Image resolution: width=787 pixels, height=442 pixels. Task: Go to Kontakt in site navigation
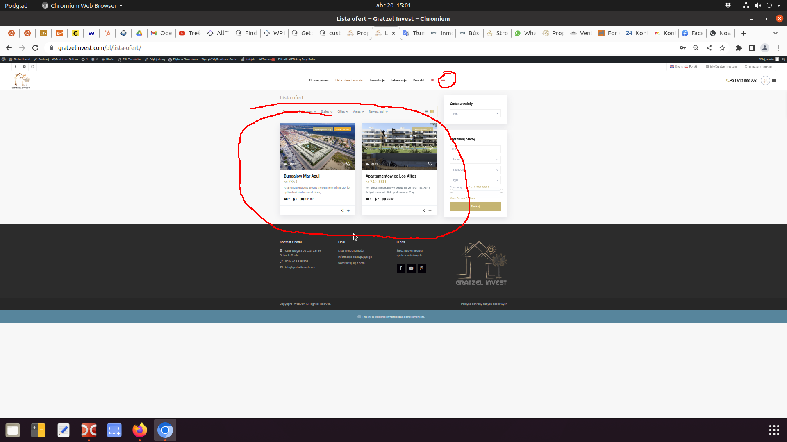419,80
